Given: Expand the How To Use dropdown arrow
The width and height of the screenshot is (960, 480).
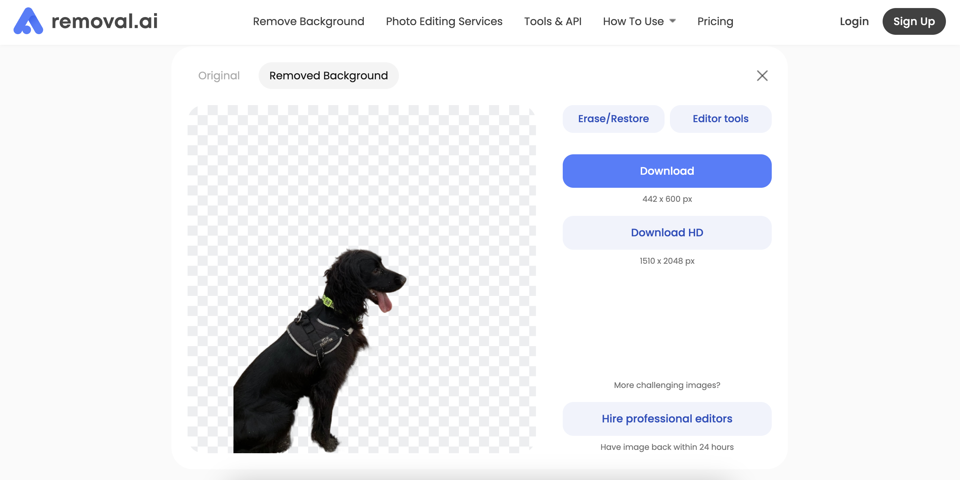Looking at the screenshot, I should [x=673, y=21].
